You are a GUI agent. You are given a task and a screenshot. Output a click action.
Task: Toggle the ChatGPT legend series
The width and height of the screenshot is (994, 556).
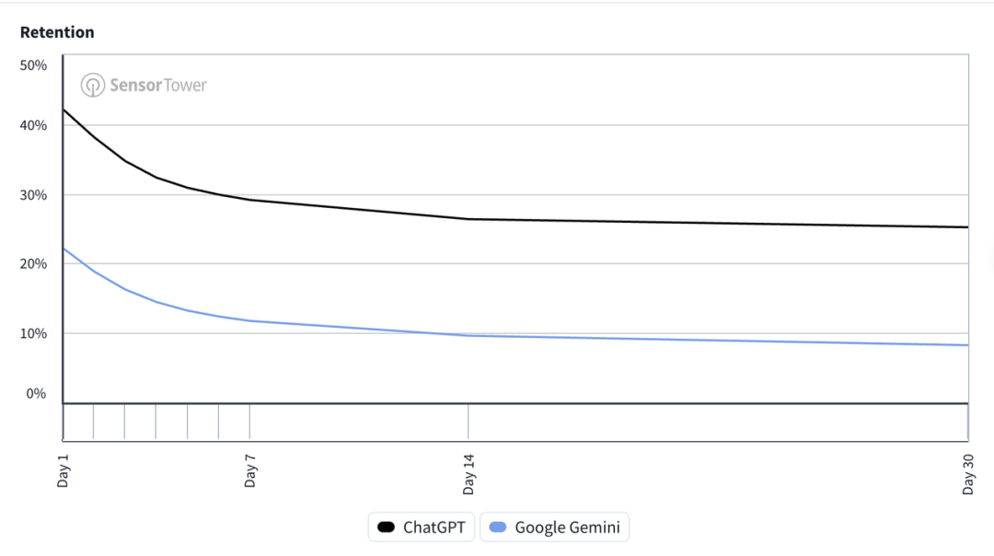[422, 527]
